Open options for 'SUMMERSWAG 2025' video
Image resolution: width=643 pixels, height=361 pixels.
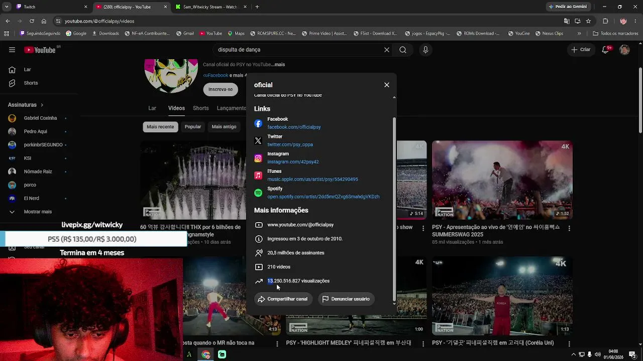coord(569,228)
